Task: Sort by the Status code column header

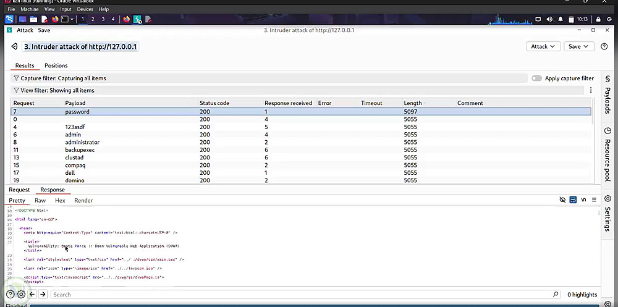Action: [214, 103]
